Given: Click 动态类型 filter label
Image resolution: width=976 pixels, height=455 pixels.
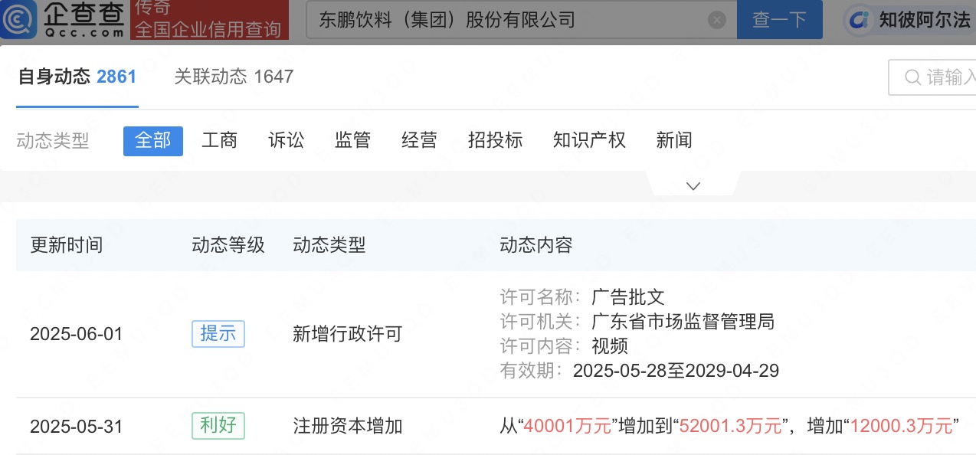Looking at the screenshot, I should click(x=53, y=141).
